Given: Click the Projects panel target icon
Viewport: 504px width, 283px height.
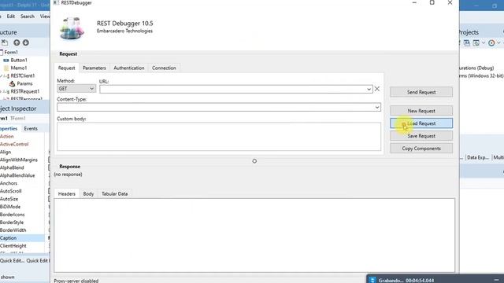Looking at the screenshot, I should (491, 42).
